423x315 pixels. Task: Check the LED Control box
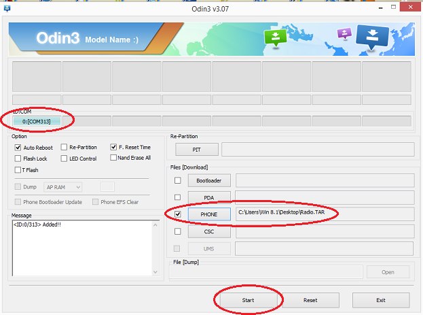click(64, 159)
